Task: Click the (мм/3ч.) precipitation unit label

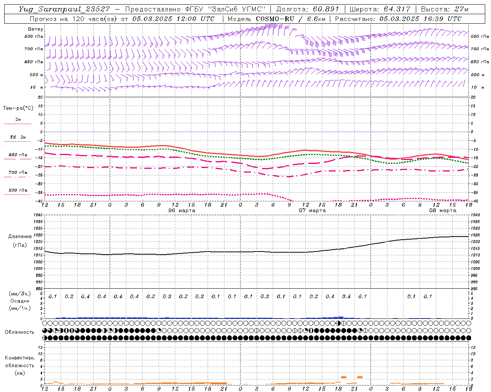Action: point(20,294)
